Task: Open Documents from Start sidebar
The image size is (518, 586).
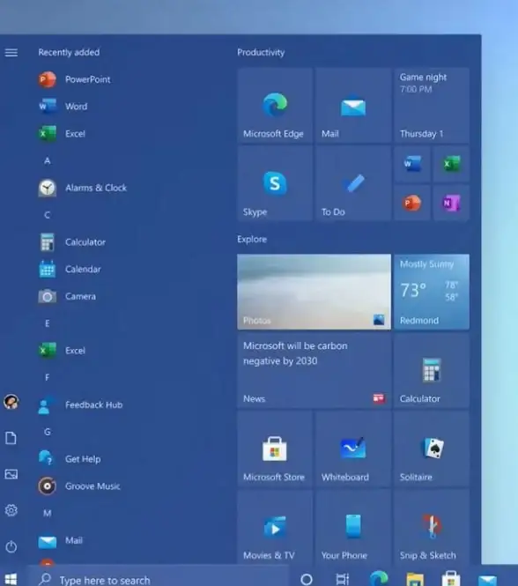Action: [x=11, y=438]
